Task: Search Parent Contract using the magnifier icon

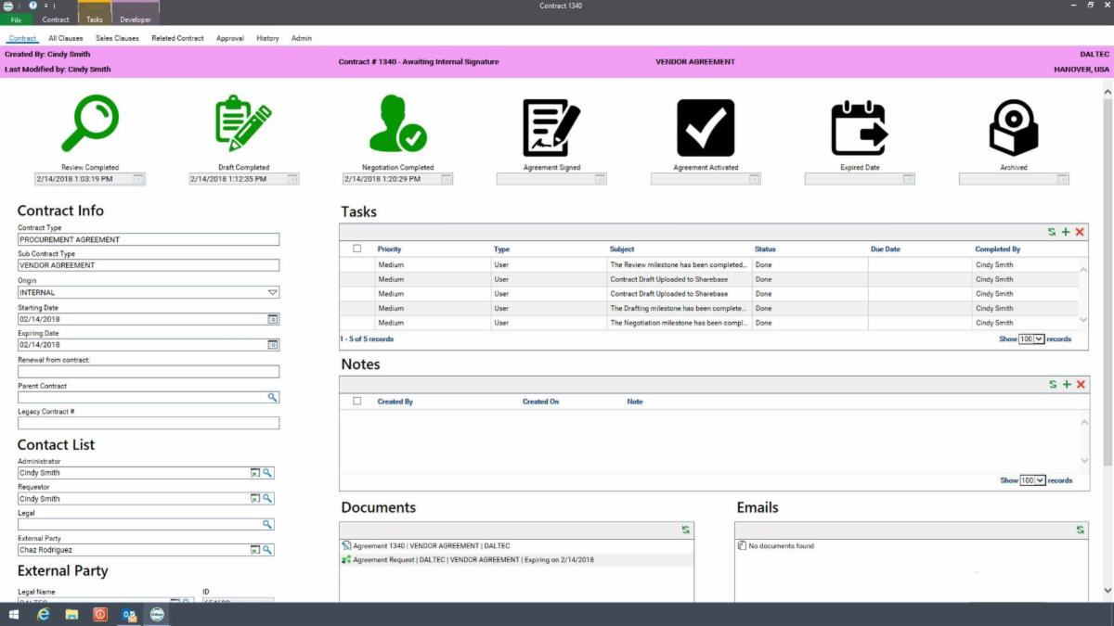Action: (273, 397)
